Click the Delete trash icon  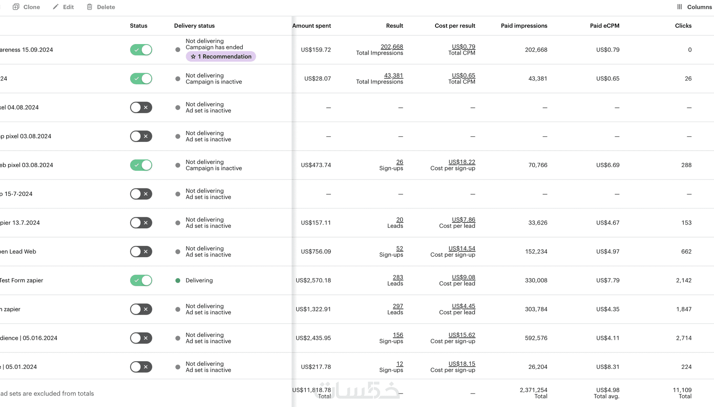pos(89,7)
